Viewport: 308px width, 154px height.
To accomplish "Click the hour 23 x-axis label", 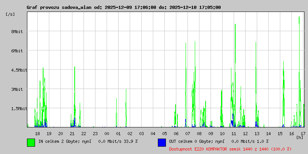I will pyautogui.click(x=95, y=134).
